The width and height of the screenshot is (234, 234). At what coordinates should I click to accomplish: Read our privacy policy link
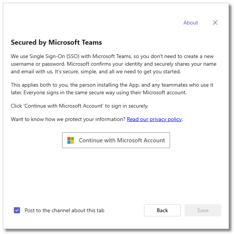tap(154, 119)
